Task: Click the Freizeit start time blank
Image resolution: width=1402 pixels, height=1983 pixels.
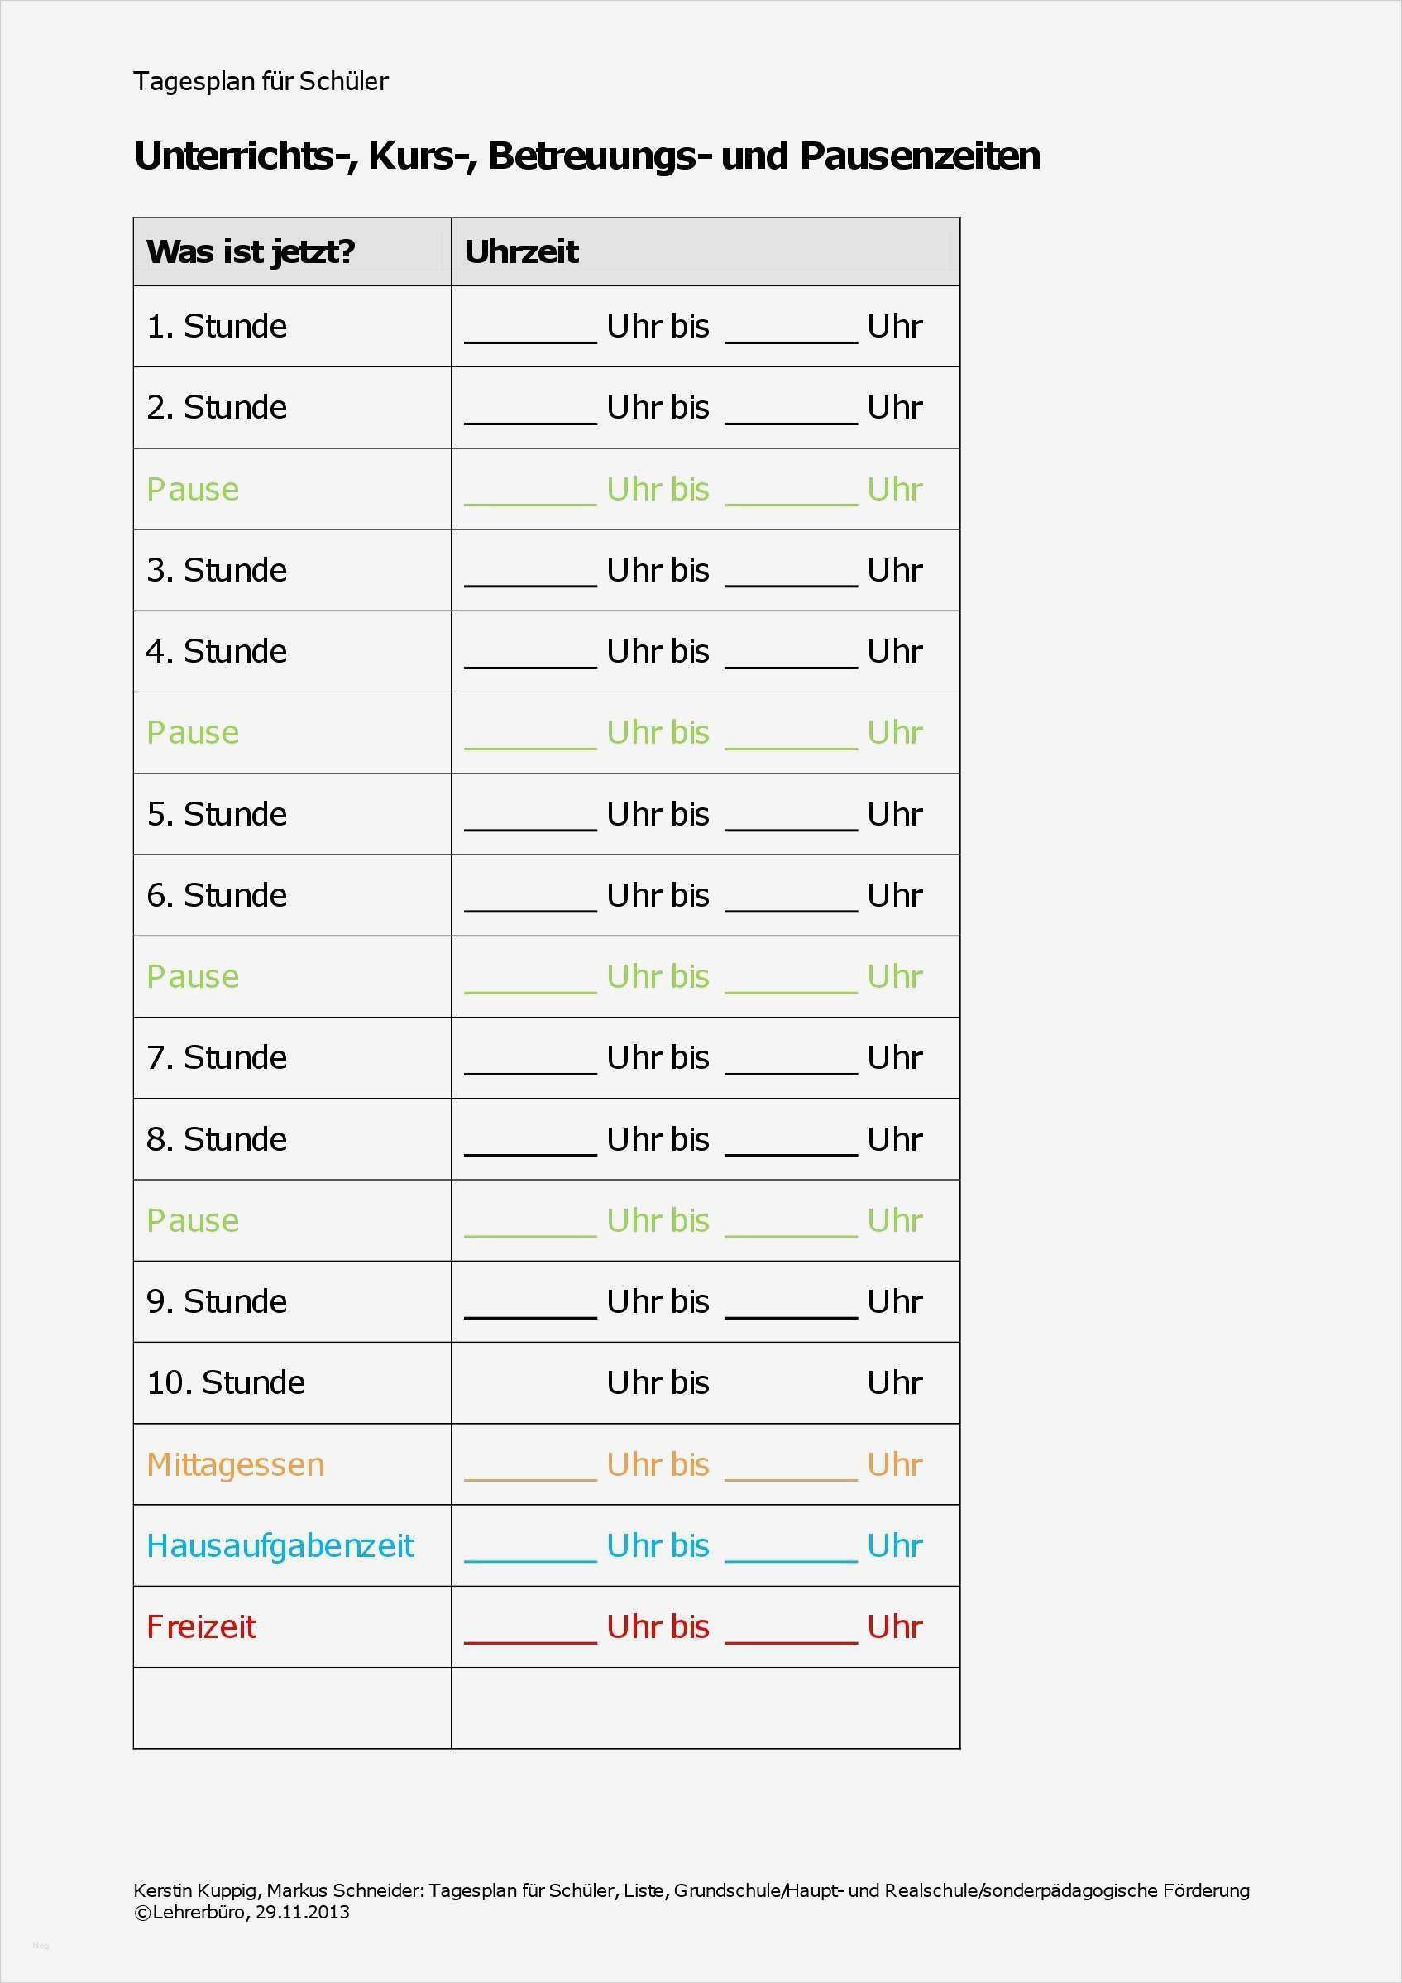Action: [530, 1632]
